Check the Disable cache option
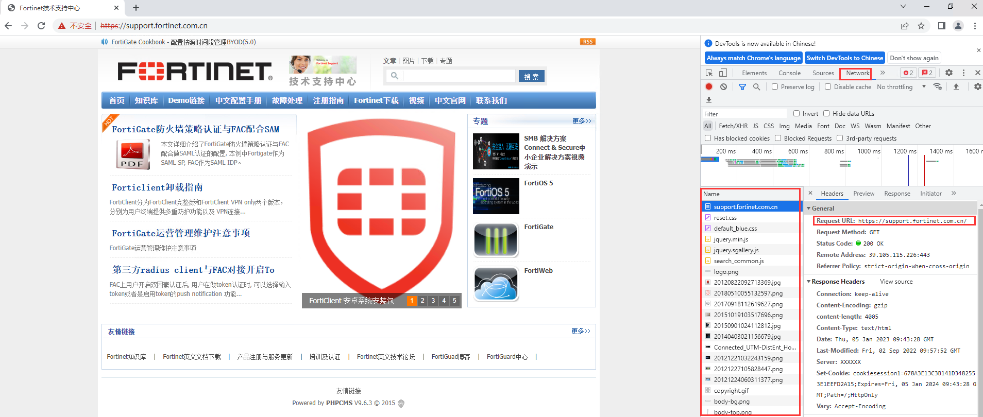The width and height of the screenshot is (983, 417). point(828,87)
